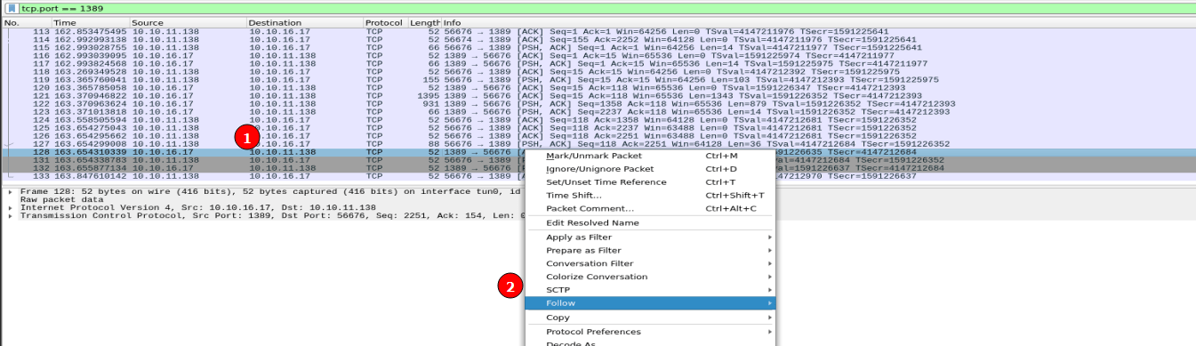Screen dimensions: 1196x346
Task: Select packet number 120 row
Action: click(x=598, y=87)
